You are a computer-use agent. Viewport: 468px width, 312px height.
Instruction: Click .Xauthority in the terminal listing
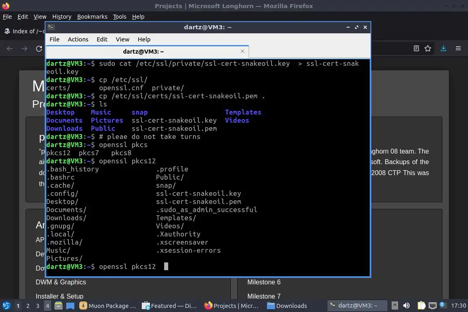178,234
